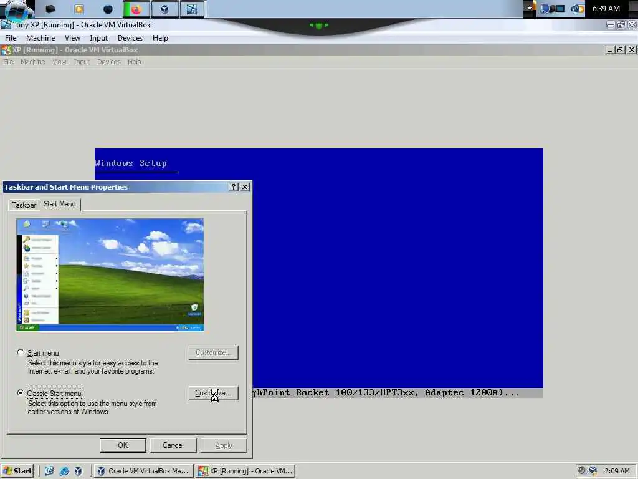Switch to VirtualBox cube icon in top taskbar
Screen dimensions: 638x479
pyautogui.click(x=164, y=9)
